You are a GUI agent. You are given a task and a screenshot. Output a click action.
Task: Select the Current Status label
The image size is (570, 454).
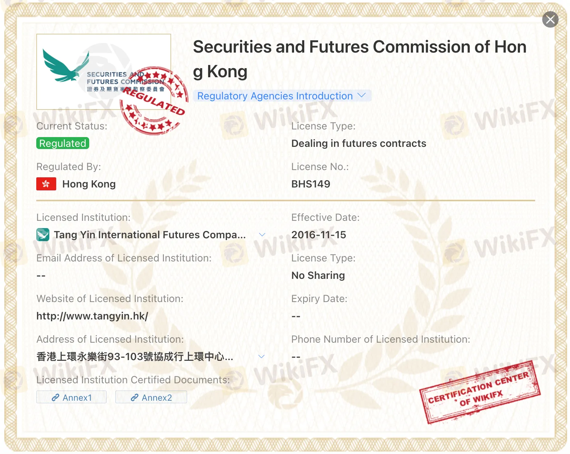click(x=71, y=126)
